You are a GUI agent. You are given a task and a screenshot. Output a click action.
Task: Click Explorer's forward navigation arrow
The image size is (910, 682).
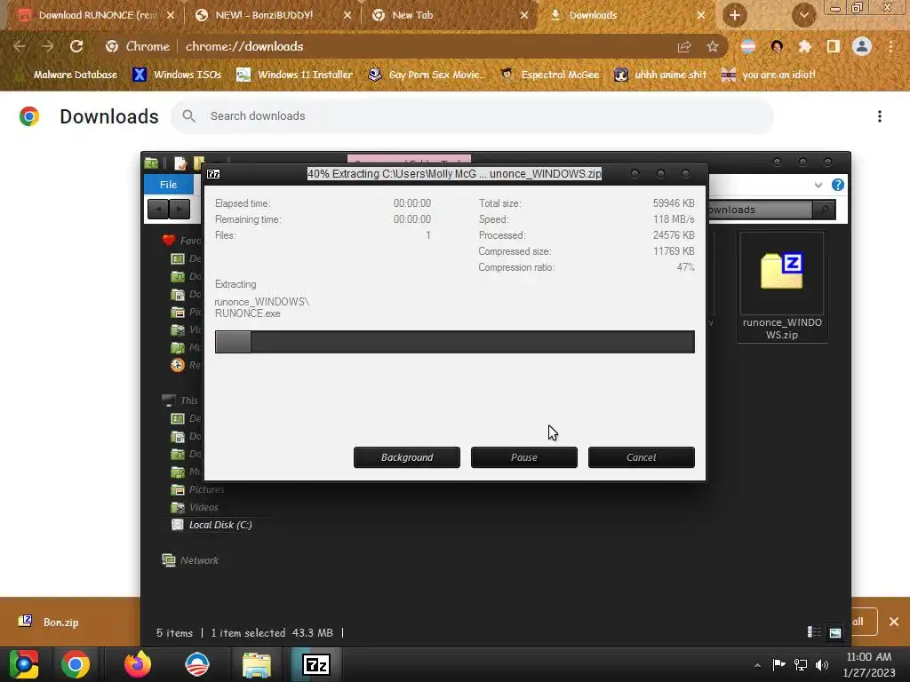point(180,209)
